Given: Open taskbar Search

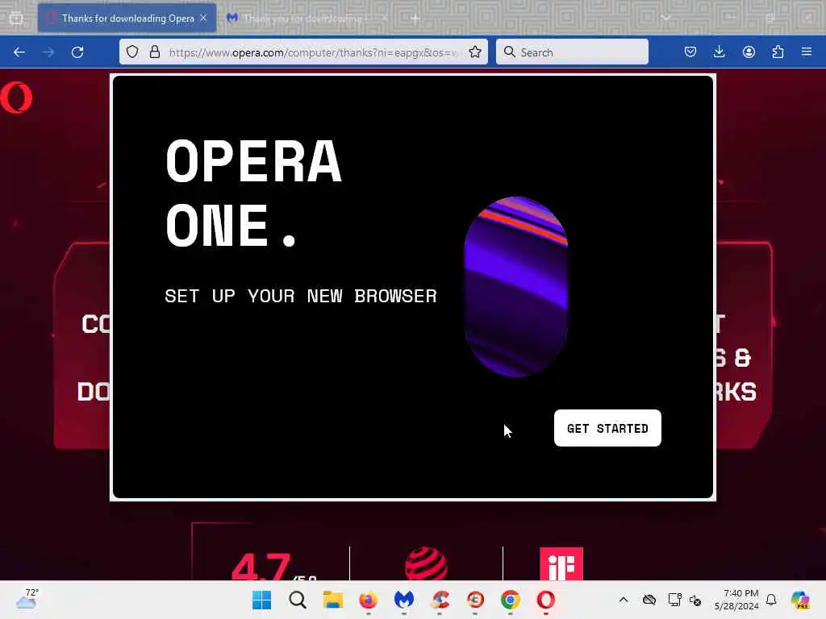Looking at the screenshot, I should point(297,600).
